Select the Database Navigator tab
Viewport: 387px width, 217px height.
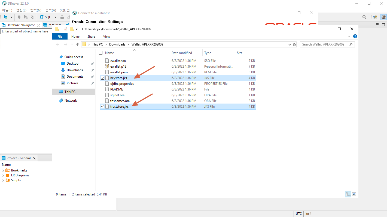point(21,25)
